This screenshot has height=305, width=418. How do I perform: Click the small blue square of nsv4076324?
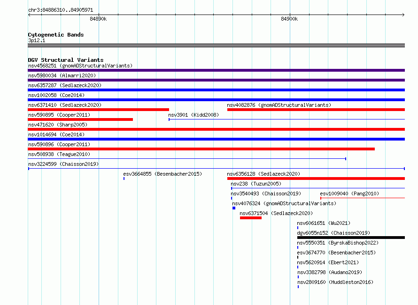coord(234,208)
